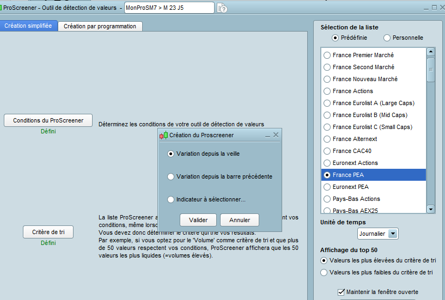Click the screener name field MonProSM7
The width and height of the screenshot is (445, 300).
pyautogui.click(x=169, y=8)
